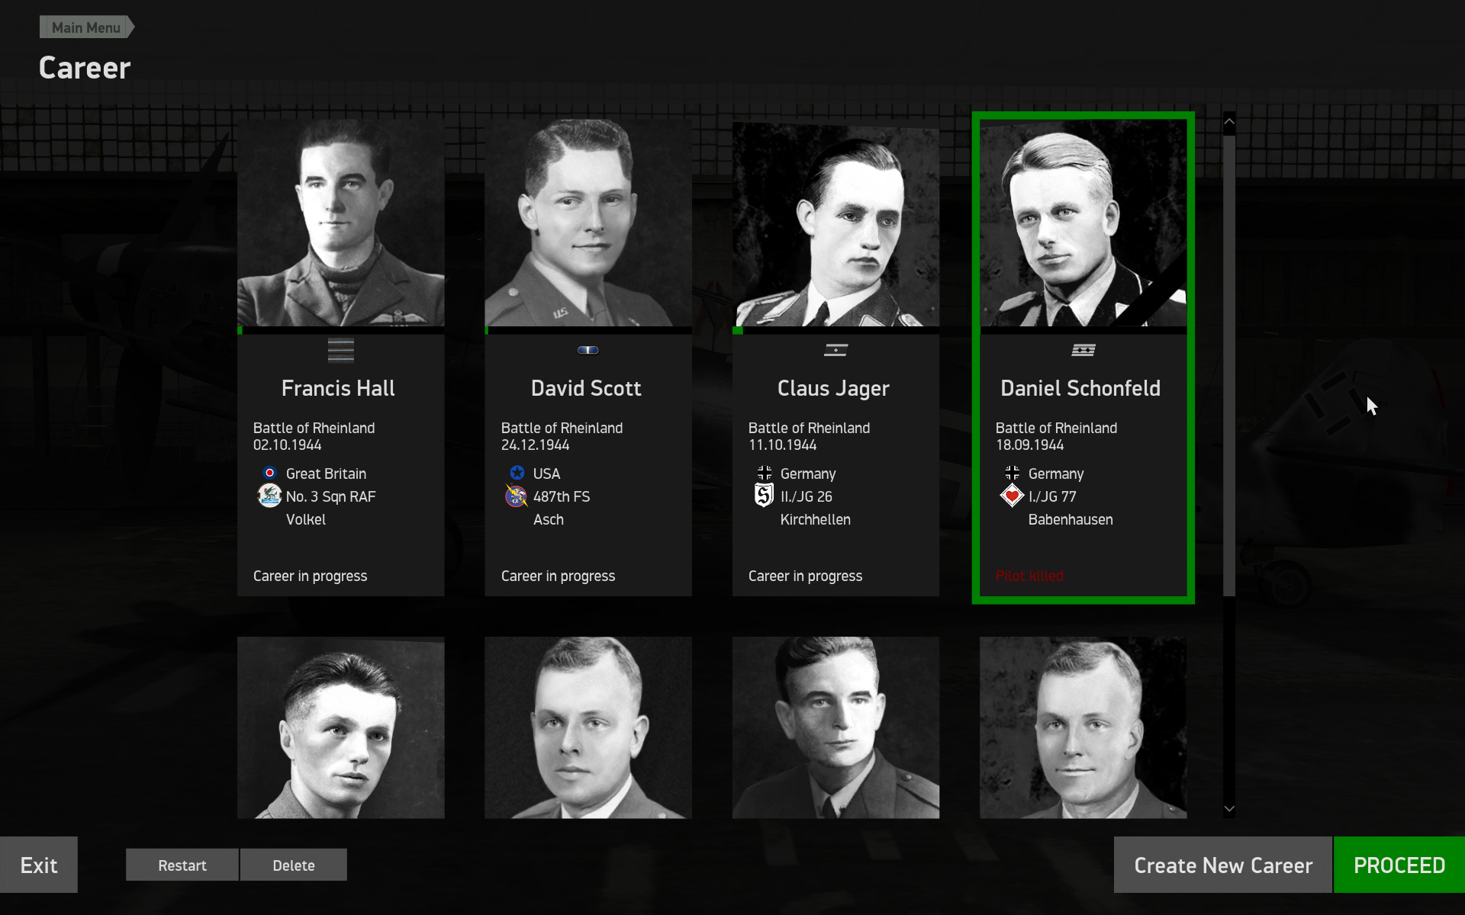Click the USA star insignia icon
1465x915 pixels.
517,474
